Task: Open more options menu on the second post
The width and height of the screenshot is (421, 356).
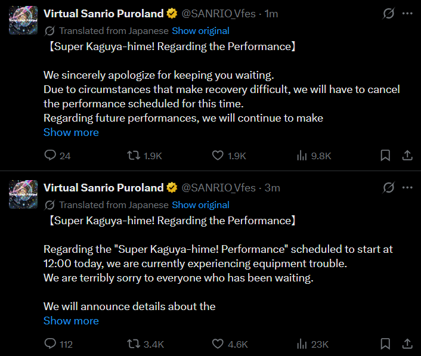Action: 408,188
